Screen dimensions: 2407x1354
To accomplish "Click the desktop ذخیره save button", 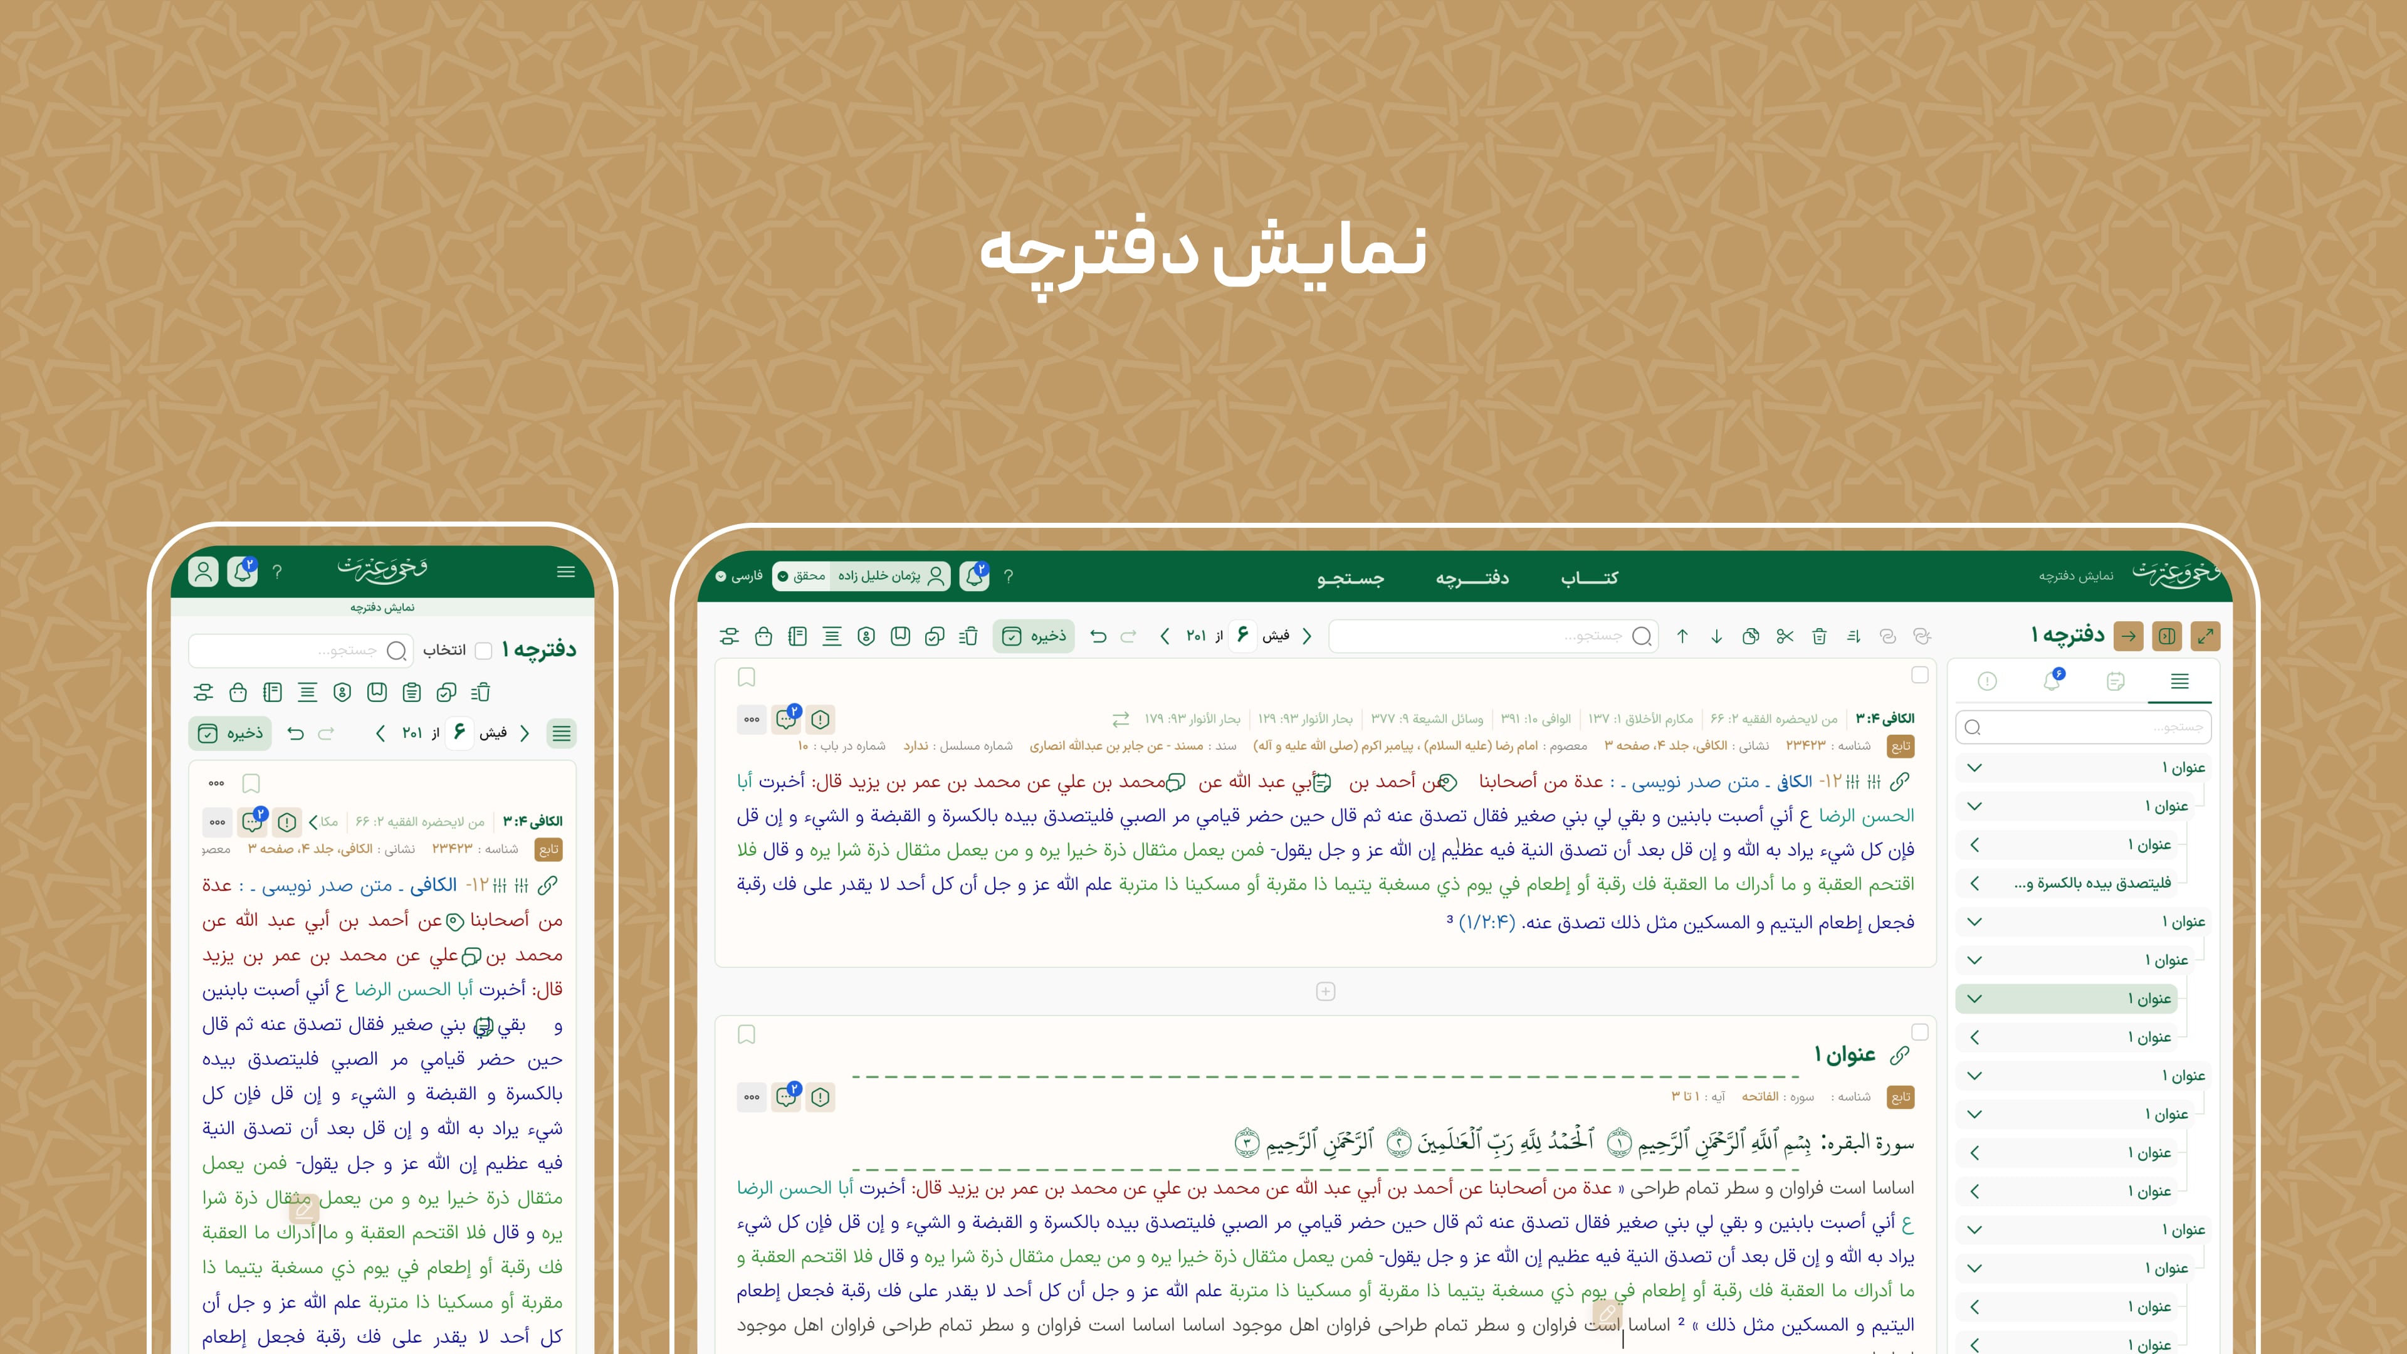I will click(x=1034, y=636).
